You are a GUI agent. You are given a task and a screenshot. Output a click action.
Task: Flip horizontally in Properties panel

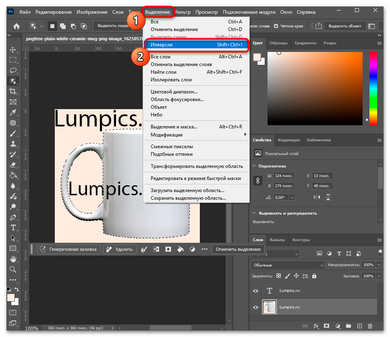pyautogui.click(x=317, y=197)
